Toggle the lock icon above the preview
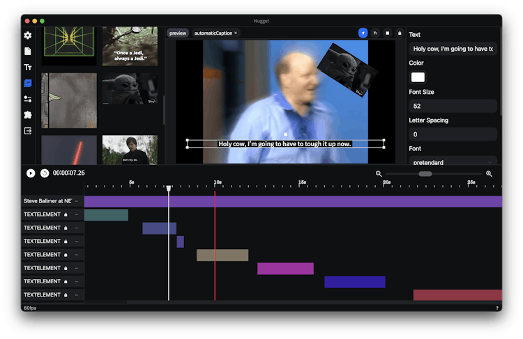This screenshot has width=523, height=339. click(400, 33)
